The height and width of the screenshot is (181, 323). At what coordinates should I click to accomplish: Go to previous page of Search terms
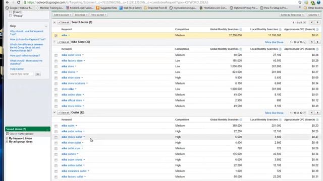point(312,22)
